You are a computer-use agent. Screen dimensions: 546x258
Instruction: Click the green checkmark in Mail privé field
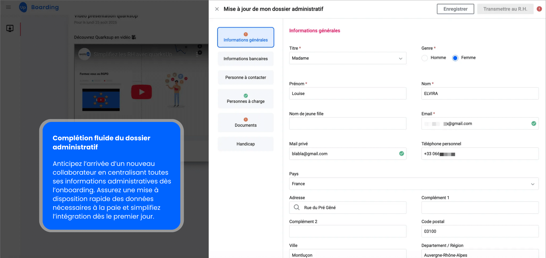pos(402,154)
